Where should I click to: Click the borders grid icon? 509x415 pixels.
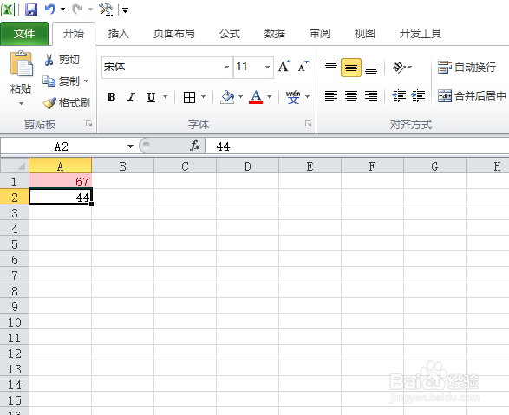pyautogui.click(x=189, y=97)
